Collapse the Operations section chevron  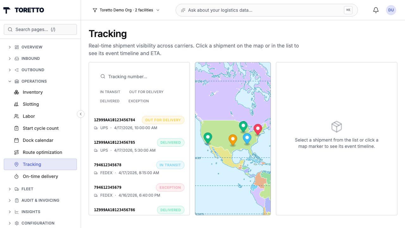[x=9, y=81]
